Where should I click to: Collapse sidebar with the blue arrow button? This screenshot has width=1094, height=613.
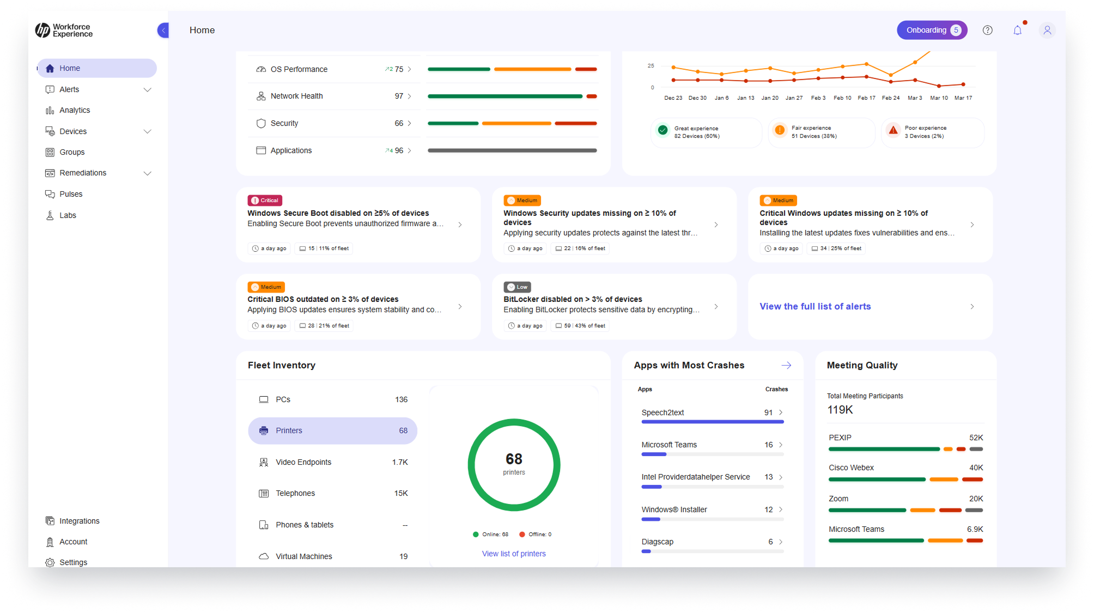tap(163, 31)
